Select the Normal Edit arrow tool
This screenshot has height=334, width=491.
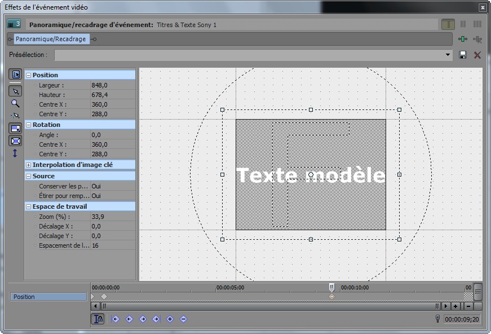point(16,91)
